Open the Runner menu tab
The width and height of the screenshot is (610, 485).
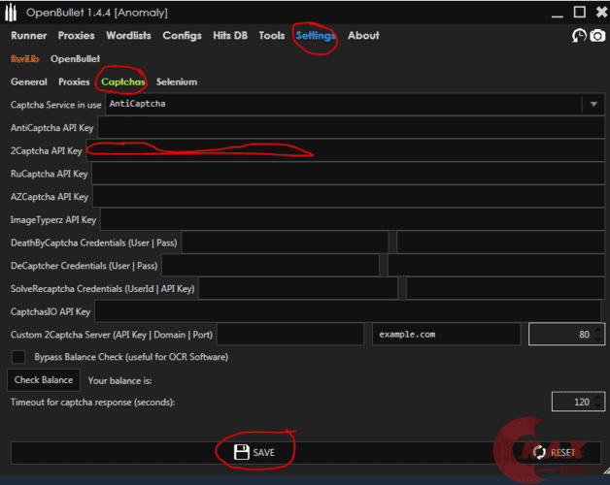(29, 36)
